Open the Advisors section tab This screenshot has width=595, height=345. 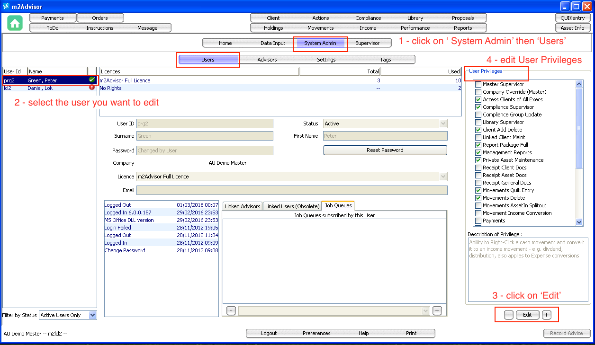point(267,60)
